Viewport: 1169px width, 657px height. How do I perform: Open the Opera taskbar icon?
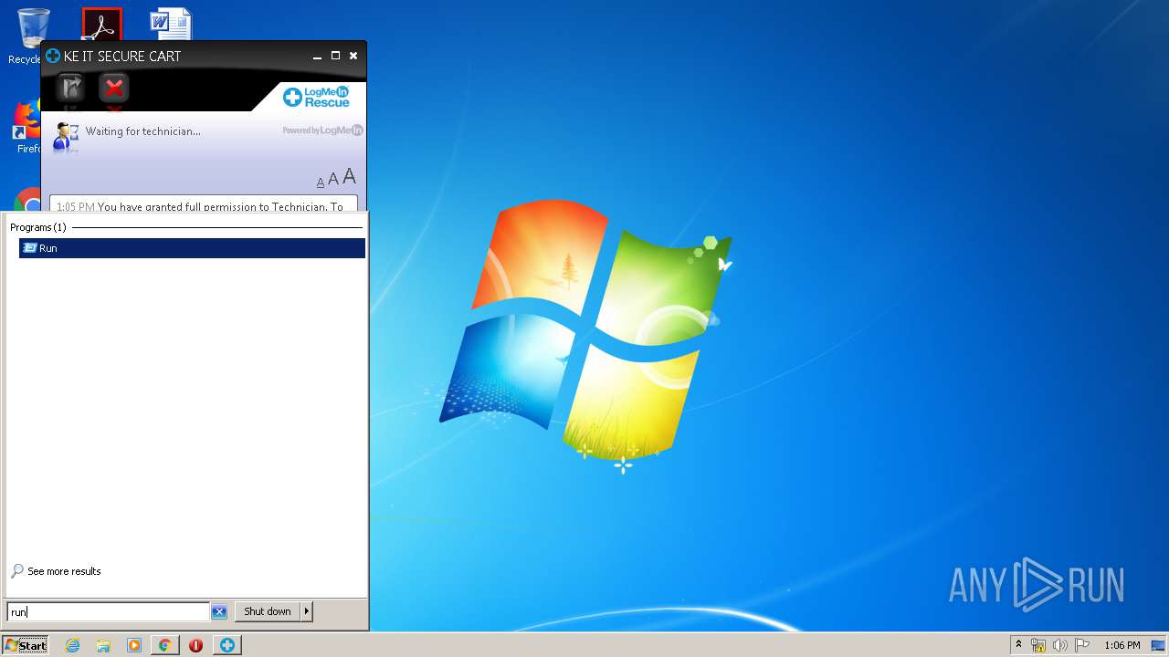coord(195,645)
